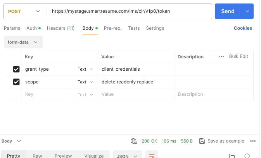261x158 pixels.
Task: Open the response more options ellipsis
Action: 253,141
